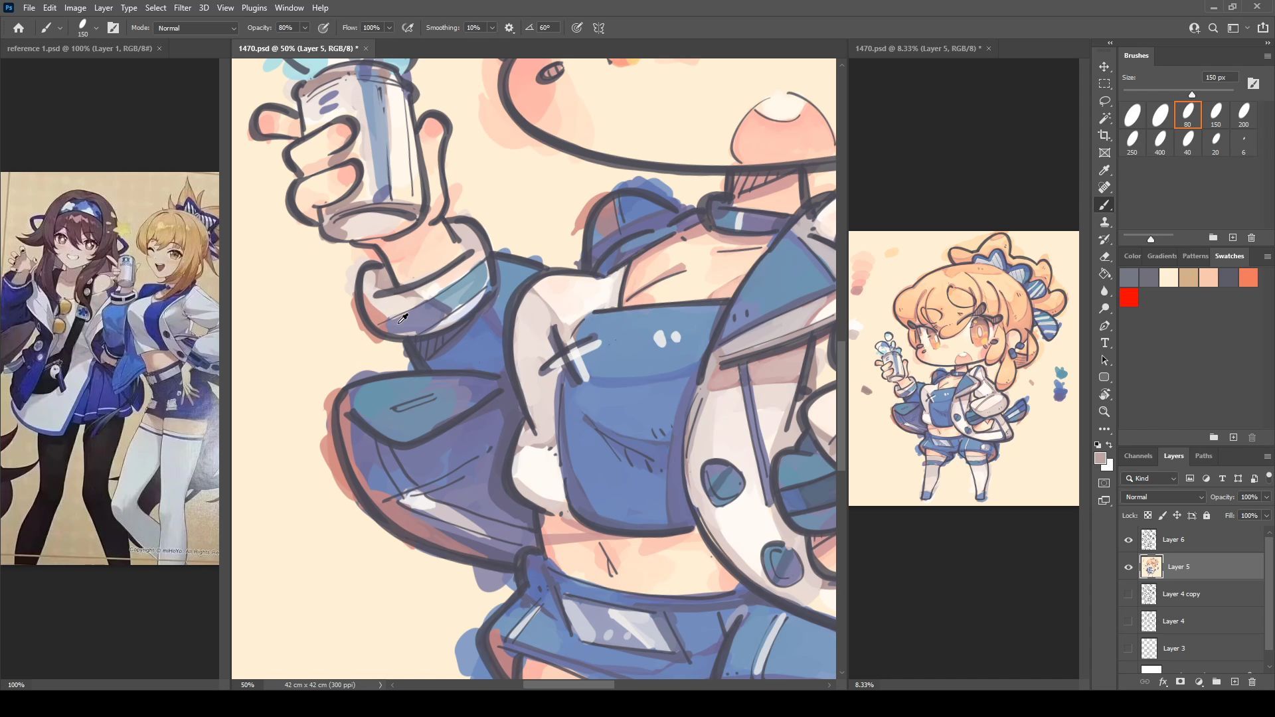1275x717 pixels.
Task: Pick the orange-coral swatch
Action: click(x=1248, y=278)
